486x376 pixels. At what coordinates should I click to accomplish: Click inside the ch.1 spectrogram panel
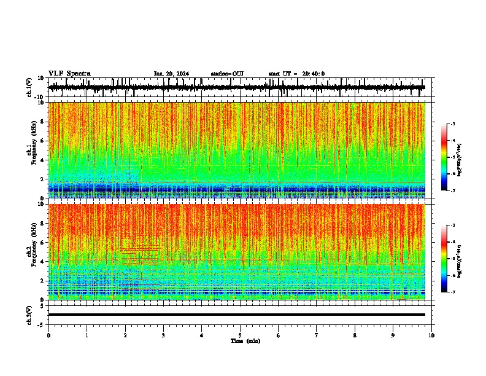(237, 150)
